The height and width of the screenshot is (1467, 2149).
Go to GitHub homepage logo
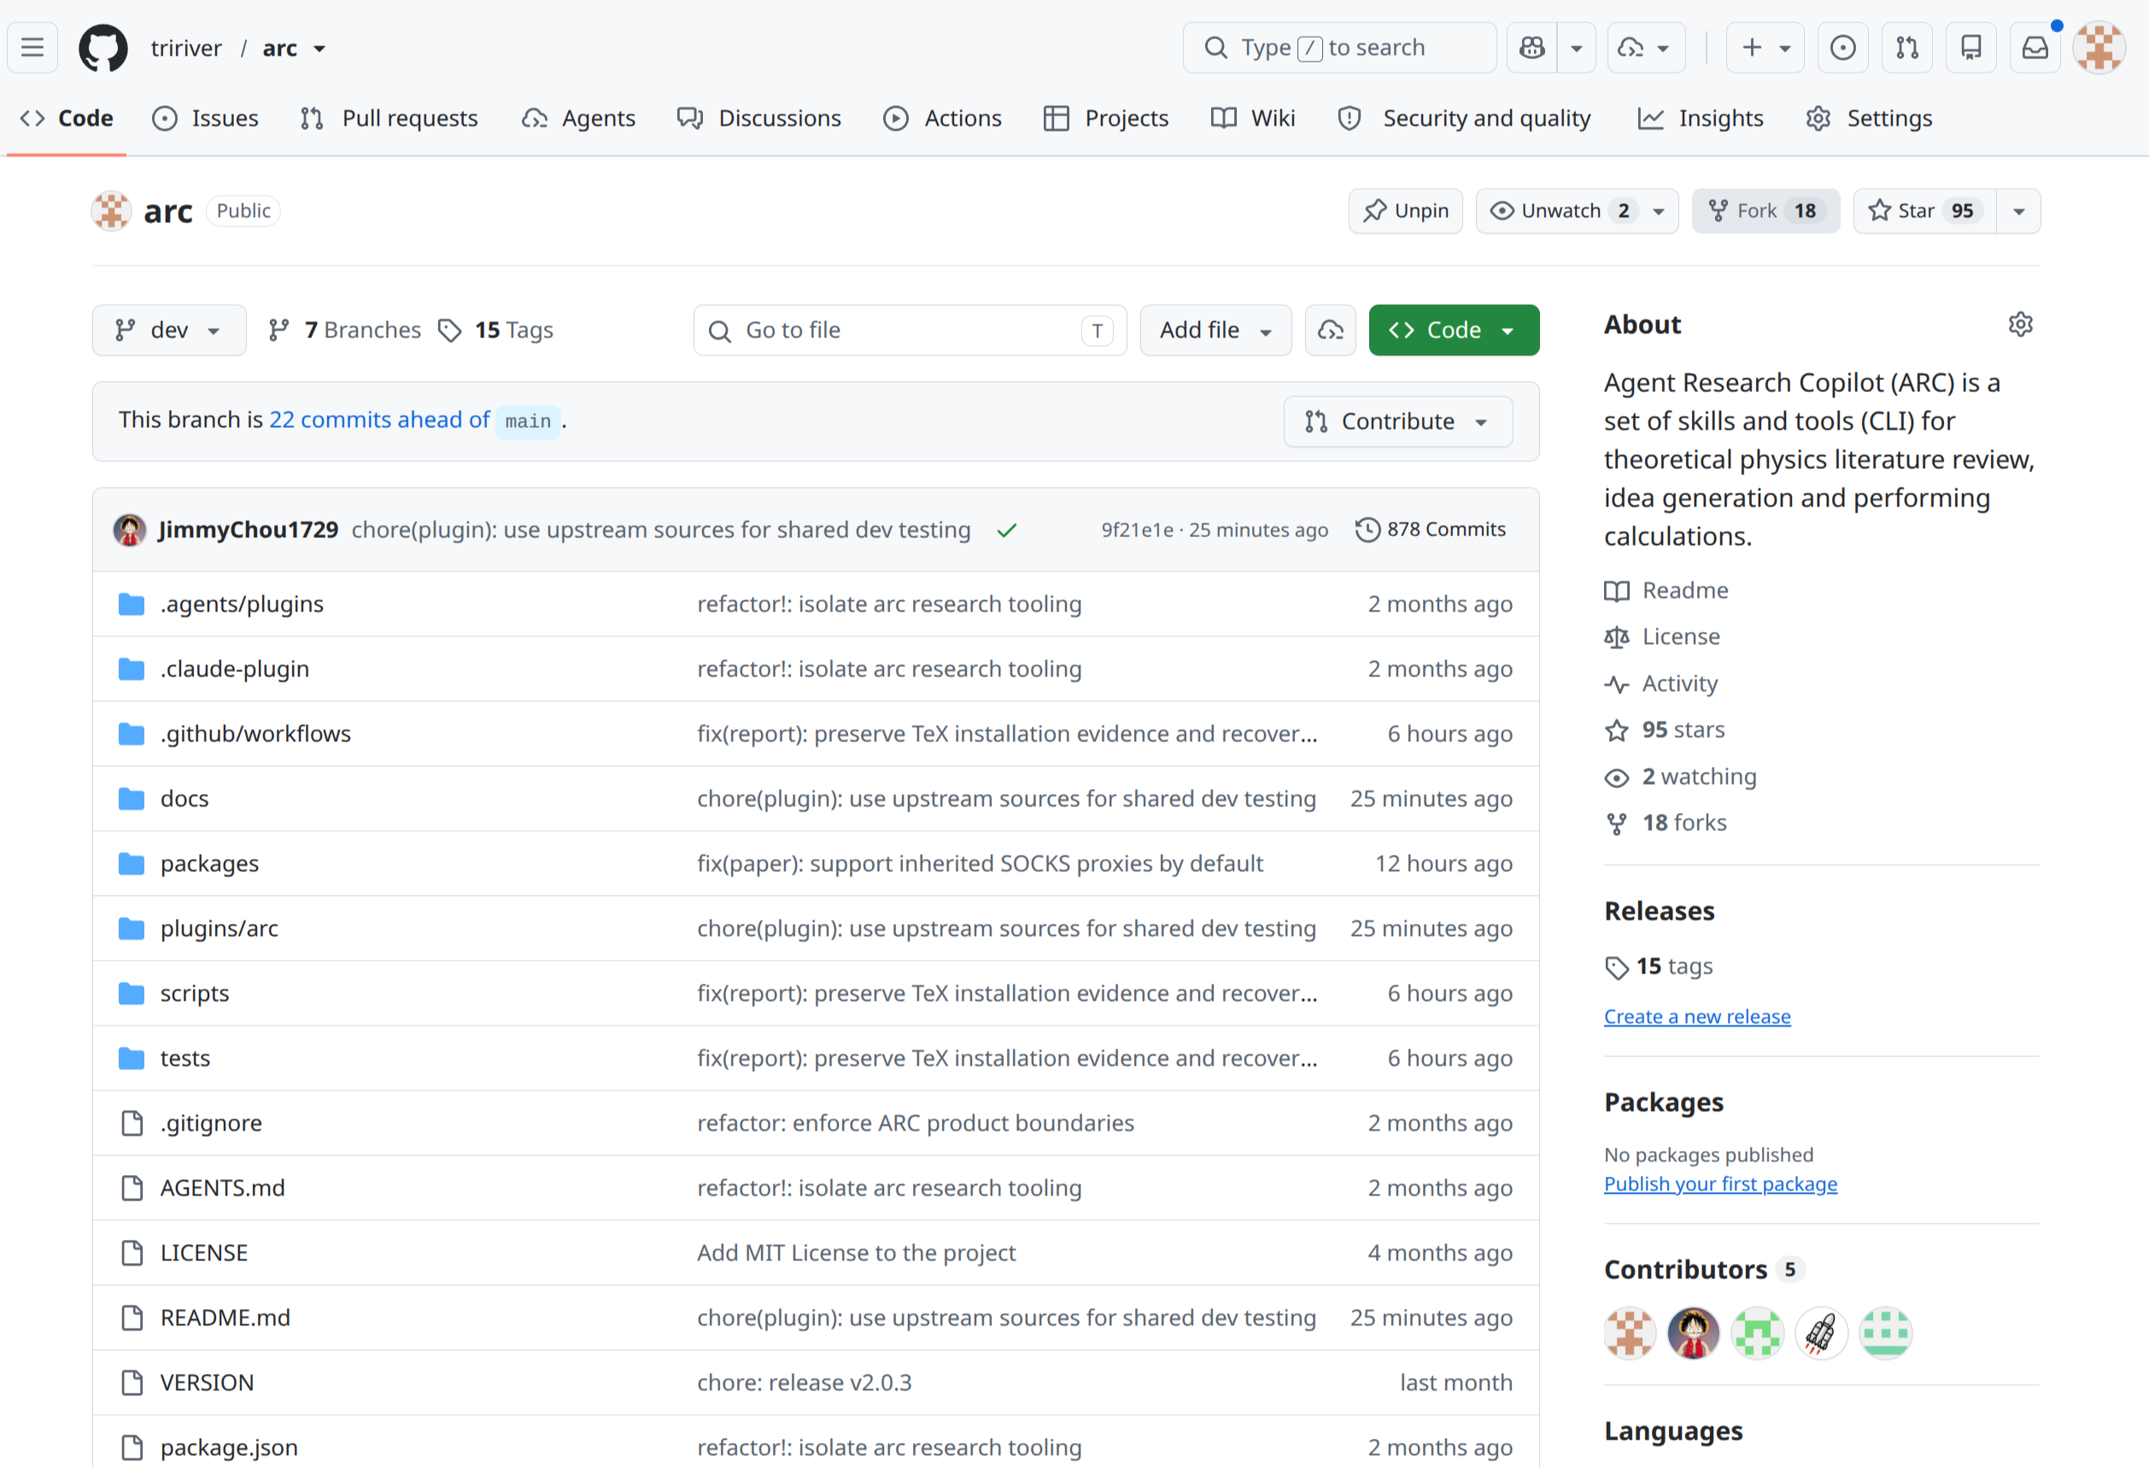pyautogui.click(x=102, y=47)
